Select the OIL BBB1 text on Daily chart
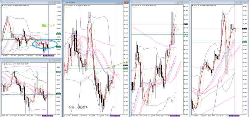 point(78,107)
